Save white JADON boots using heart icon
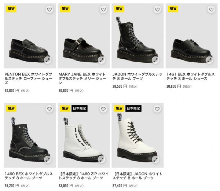The image size is (220, 191). (x=157, y=109)
